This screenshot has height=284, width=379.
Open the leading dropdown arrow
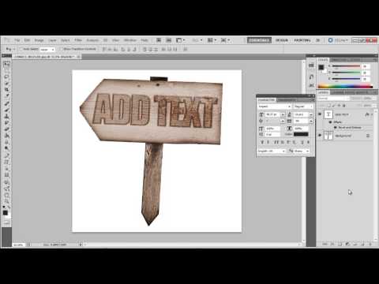pyautogui.click(x=311, y=114)
